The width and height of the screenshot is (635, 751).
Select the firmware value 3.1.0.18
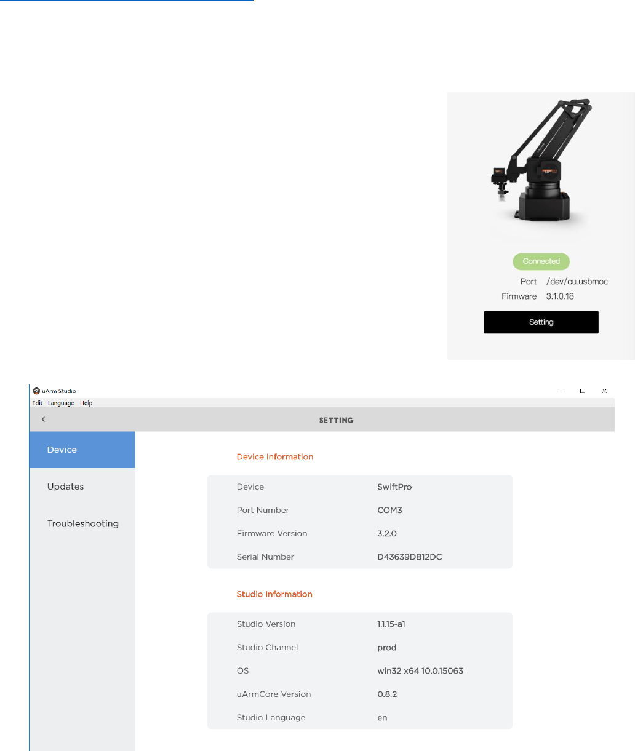pyautogui.click(x=560, y=296)
